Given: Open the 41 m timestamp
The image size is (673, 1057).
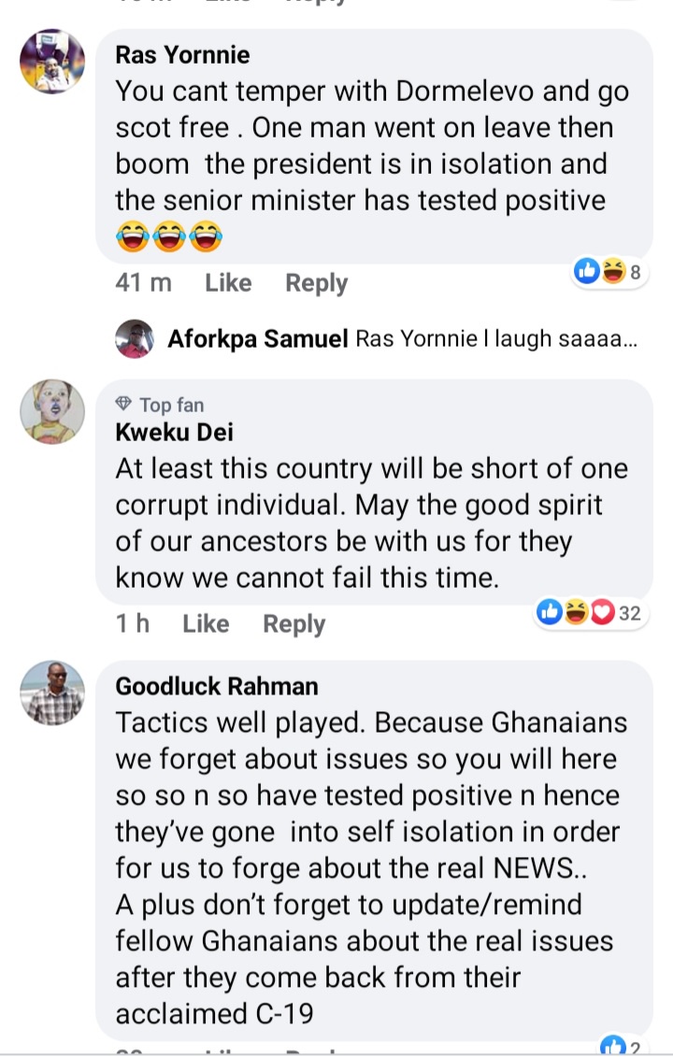Looking at the screenshot, I should [143, 283].
